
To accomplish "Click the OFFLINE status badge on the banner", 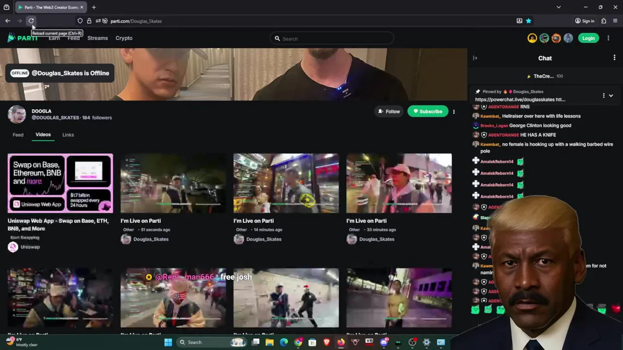I will click(x=20, y=73).
